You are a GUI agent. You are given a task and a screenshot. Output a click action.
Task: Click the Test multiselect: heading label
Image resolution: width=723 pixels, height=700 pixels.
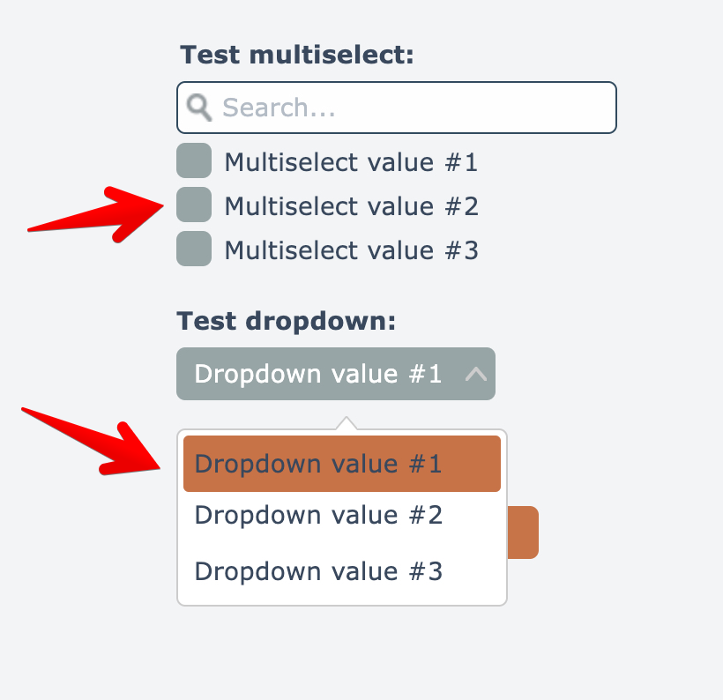coord(297,56)
